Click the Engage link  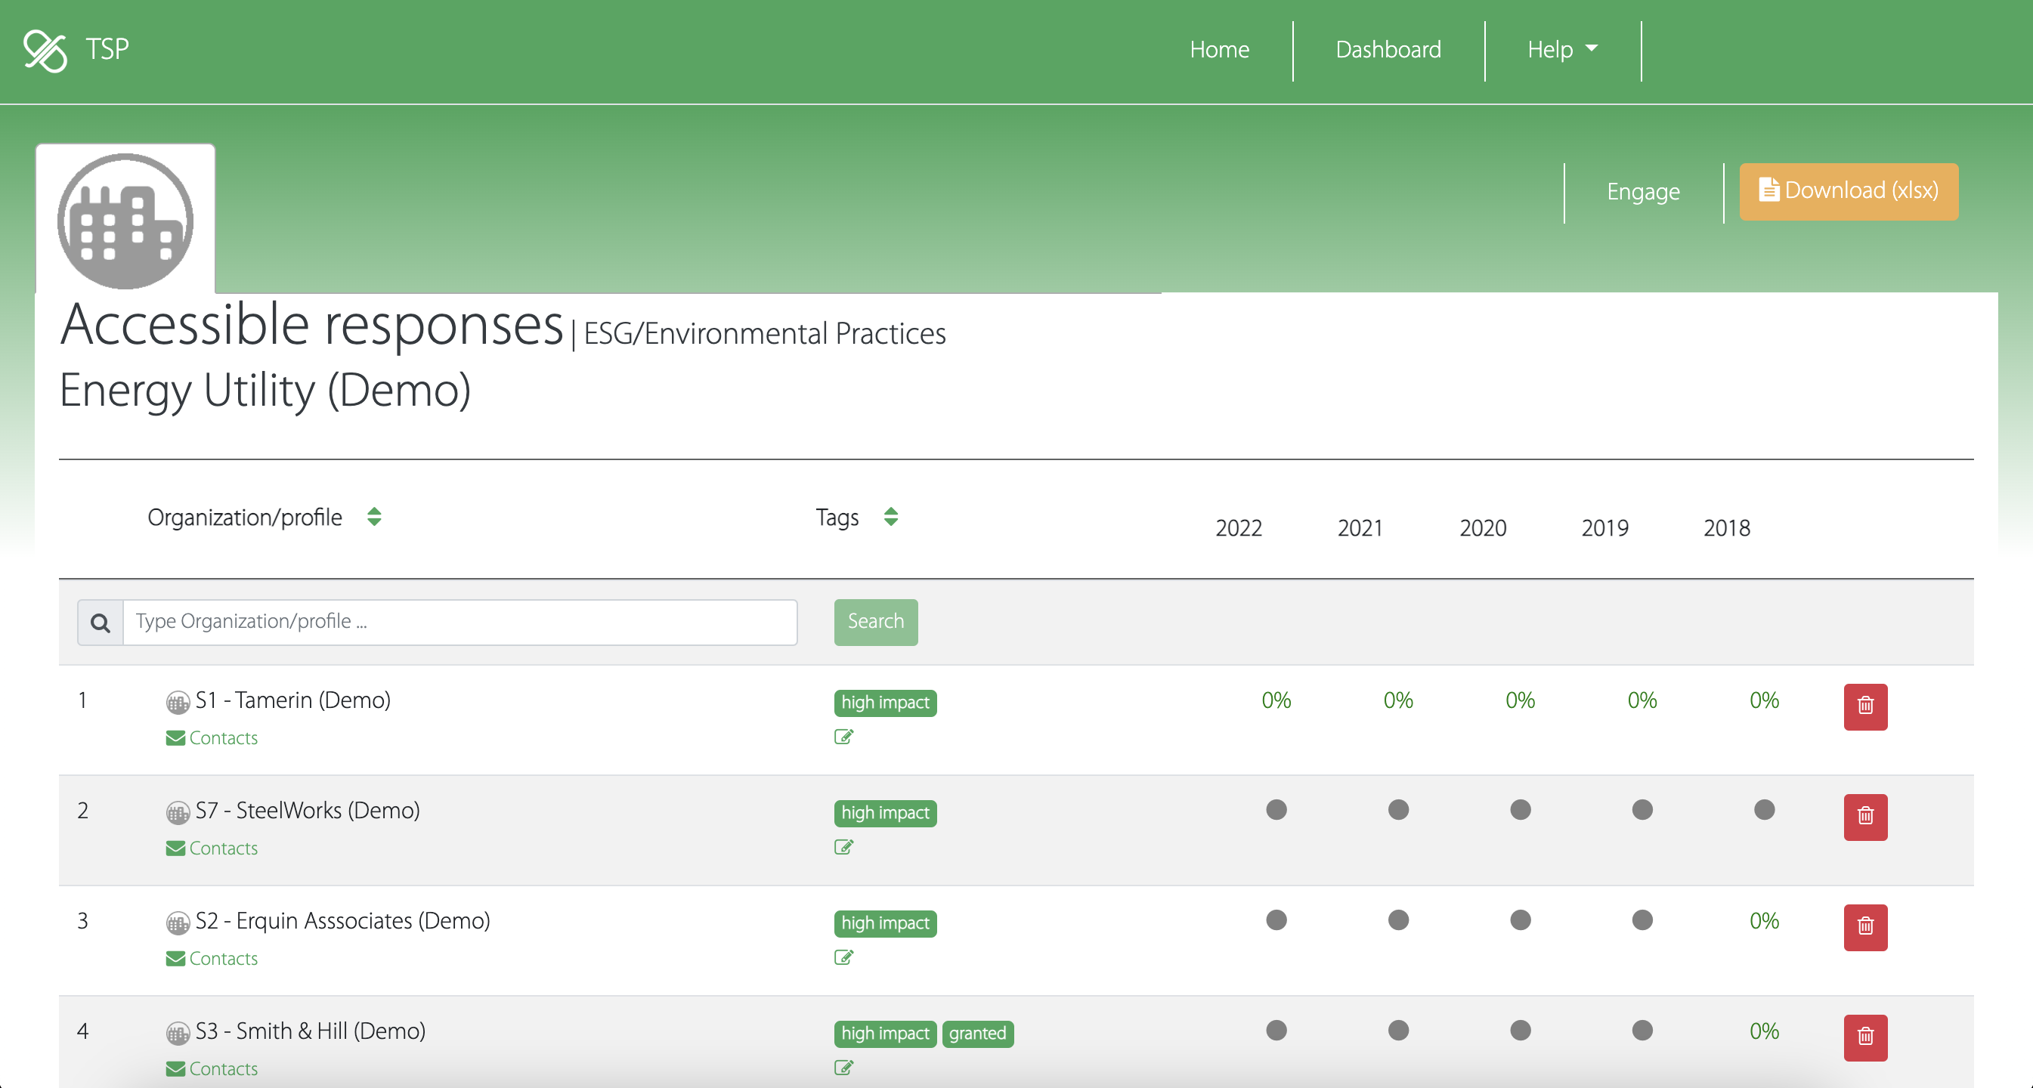tap(1642, 192)
